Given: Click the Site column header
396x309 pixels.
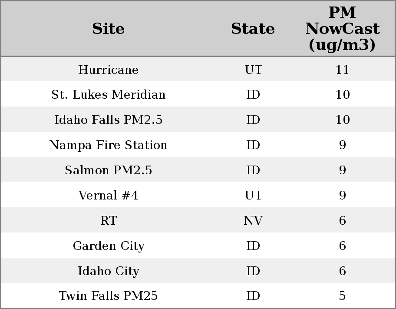Looking at the screenshot, I should point(109,29).
